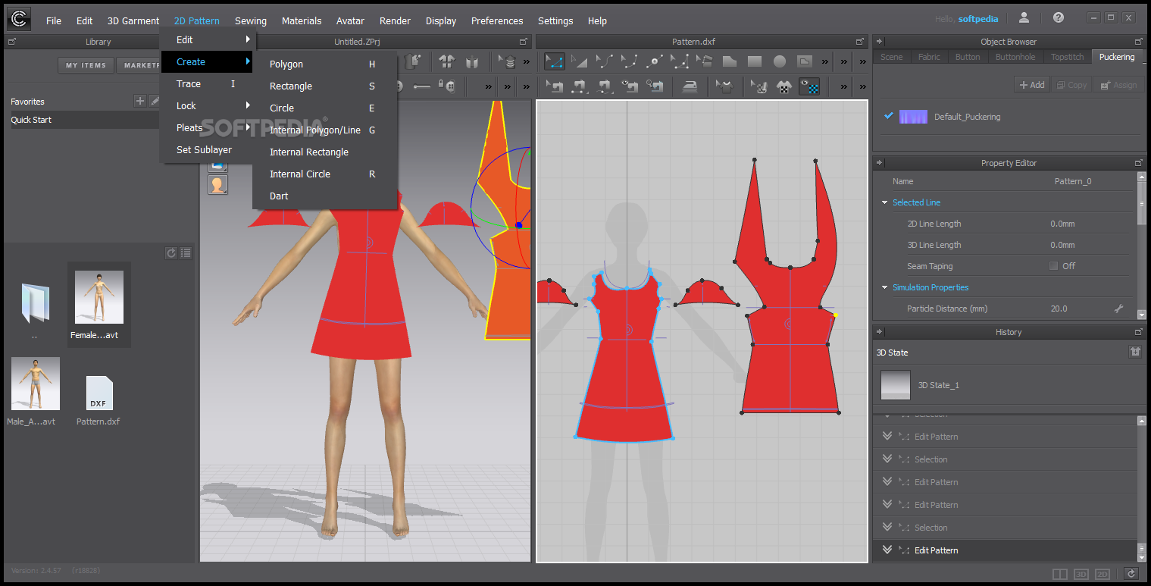Click the save 3D State icon in History
1151x586 pixels.
(x=1134, y=352)
